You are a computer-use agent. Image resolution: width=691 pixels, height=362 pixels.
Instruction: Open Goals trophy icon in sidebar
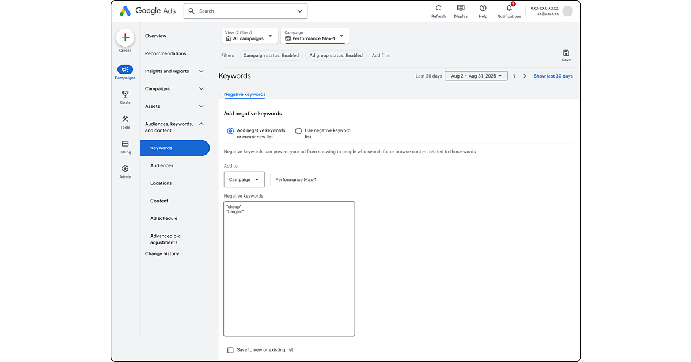(125, 94)
